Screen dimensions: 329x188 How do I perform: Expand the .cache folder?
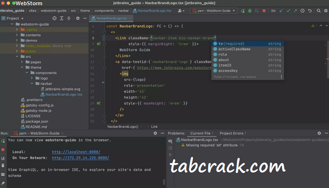[17, 30]
